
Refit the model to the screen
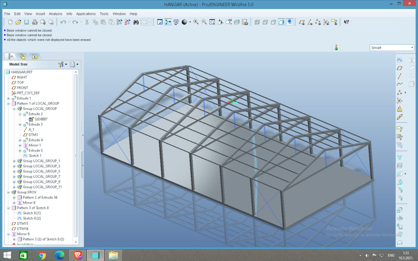(x=212, y=22)
